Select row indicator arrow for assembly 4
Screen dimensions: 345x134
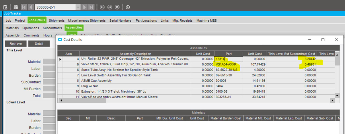pyautogui.click(x=60, y=59)
